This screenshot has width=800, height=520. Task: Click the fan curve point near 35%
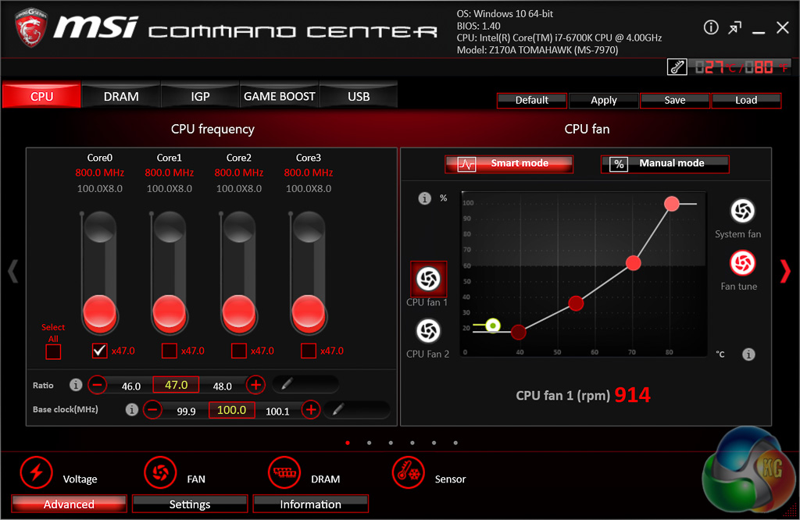click(576, 303)
